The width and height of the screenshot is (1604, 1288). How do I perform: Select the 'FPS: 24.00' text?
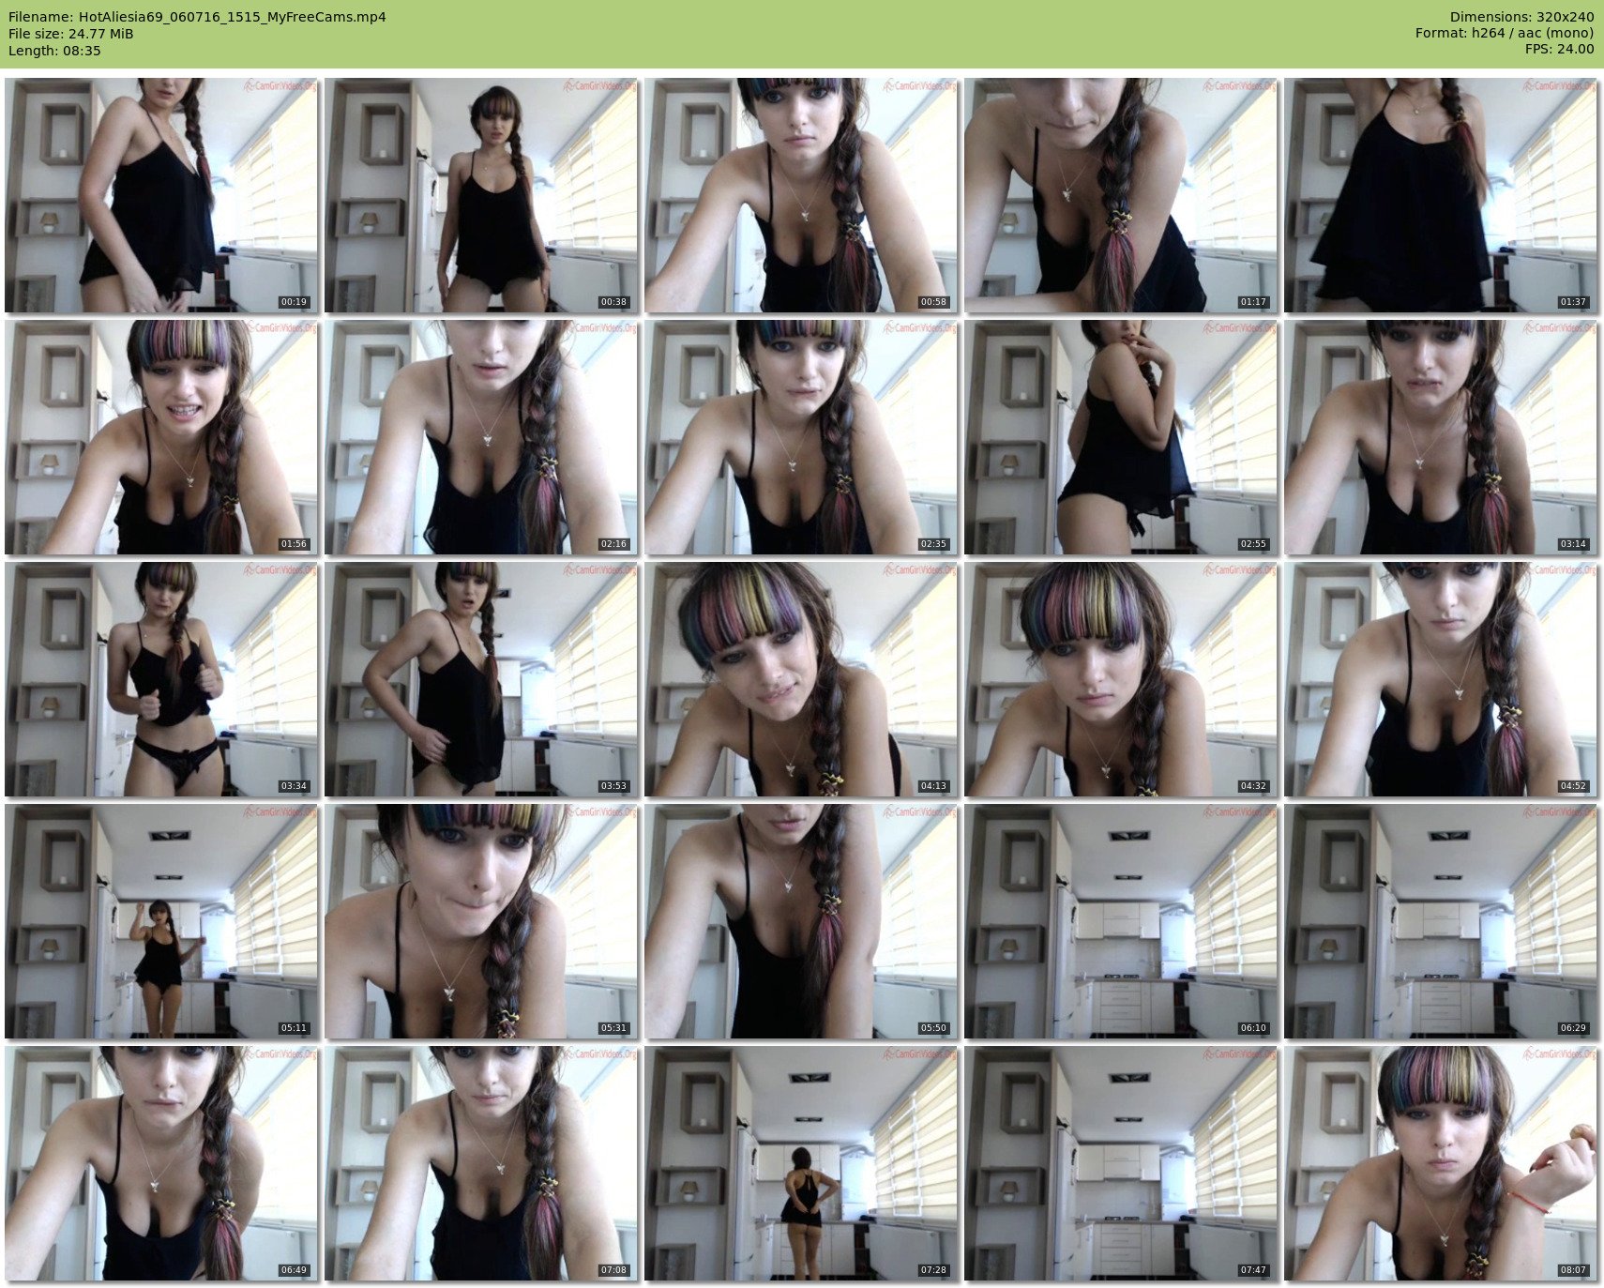[1559, 51]
